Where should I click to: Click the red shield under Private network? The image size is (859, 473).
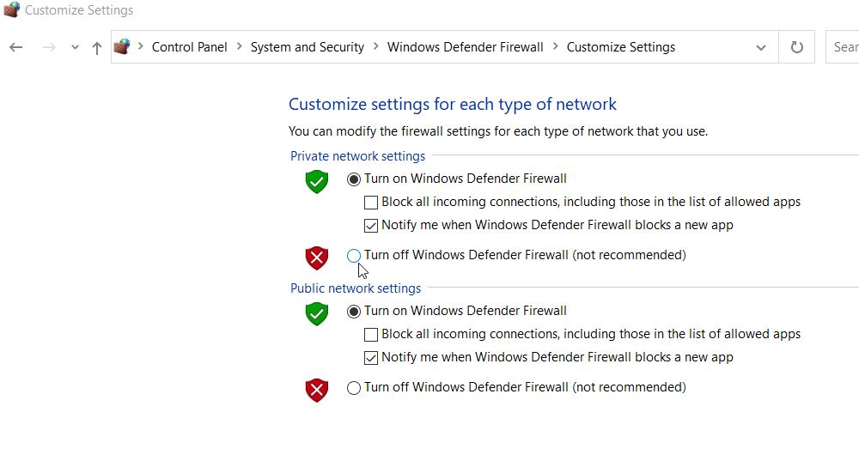(x=317, y=258)
